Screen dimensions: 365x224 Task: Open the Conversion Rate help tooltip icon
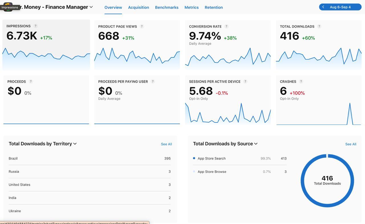click(226, 26)
